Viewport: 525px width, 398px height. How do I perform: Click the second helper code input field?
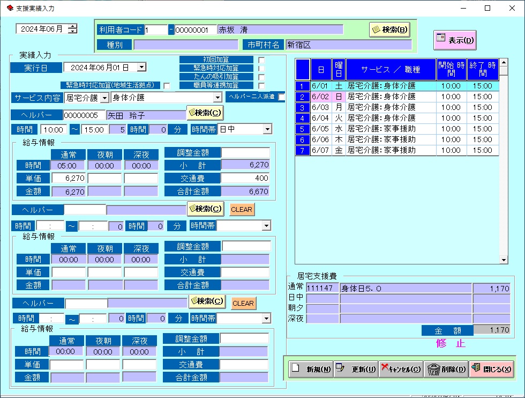pos(85,210)
